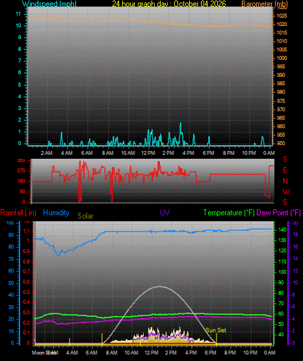Click the Sun Set marker label
This screenshot has height=361, width=303.
[216, 330]
